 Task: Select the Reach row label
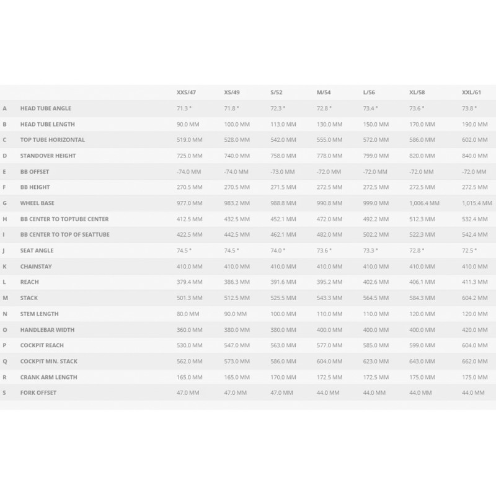(29, 282)
